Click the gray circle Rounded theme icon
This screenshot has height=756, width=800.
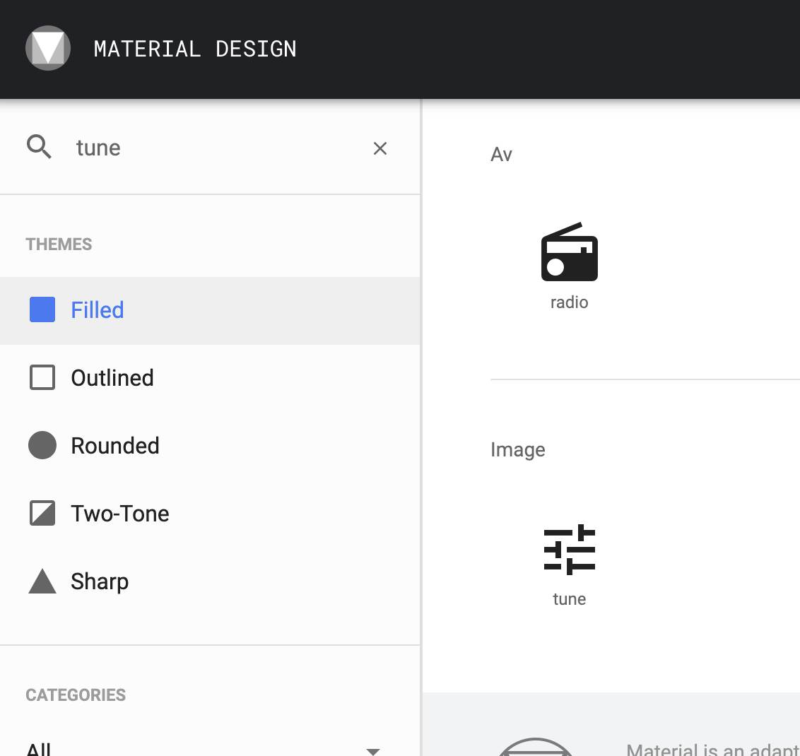pyautogui.click(x=42, y=445)
